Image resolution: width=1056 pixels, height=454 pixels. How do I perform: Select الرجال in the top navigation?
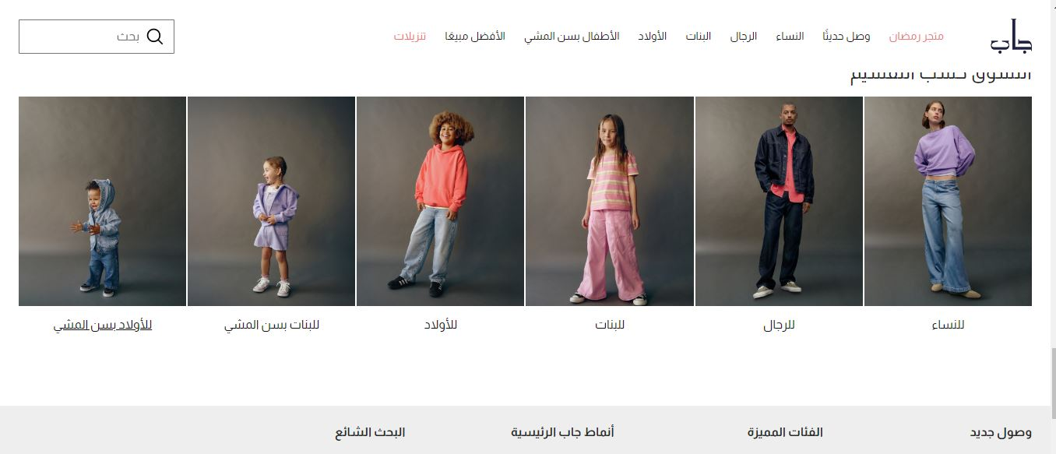(743, 37)
